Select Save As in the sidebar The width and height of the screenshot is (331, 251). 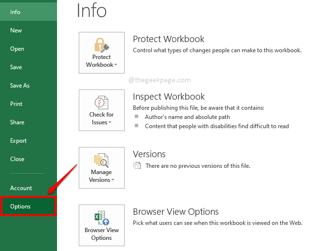point(20,86)
